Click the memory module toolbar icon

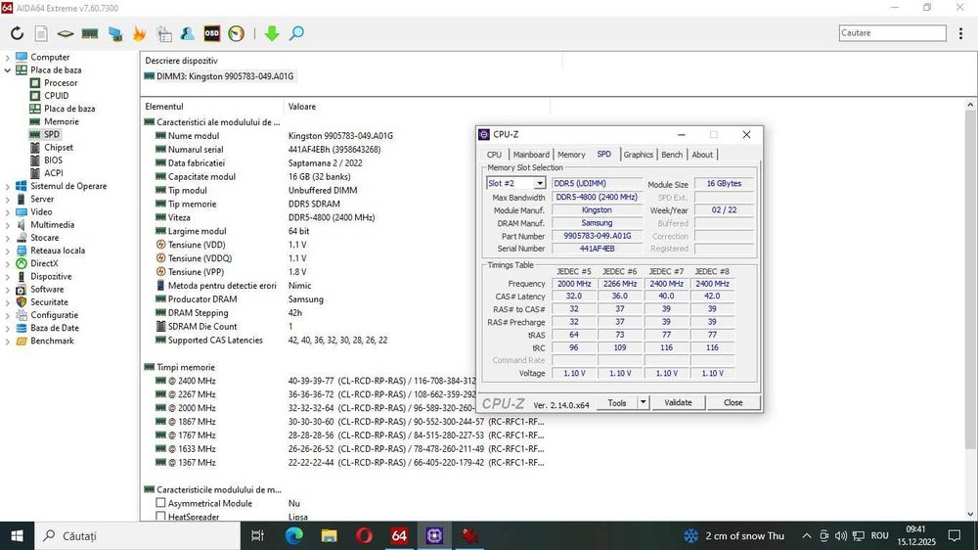(x=90, y=33)
